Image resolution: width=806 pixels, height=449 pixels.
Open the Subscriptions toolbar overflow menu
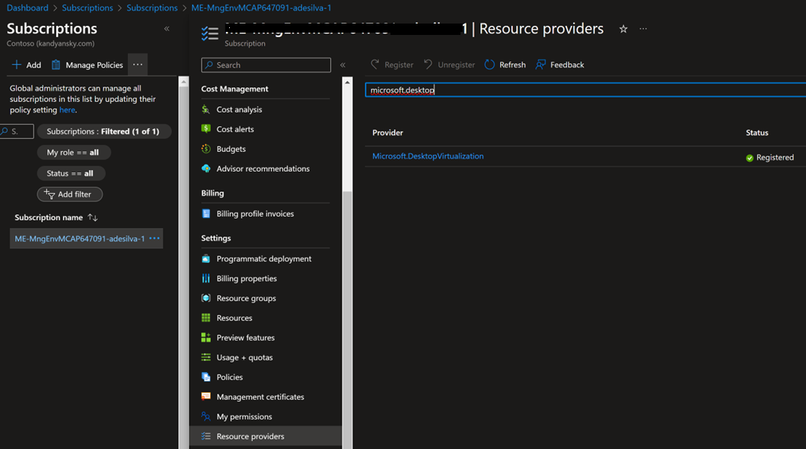[x=137, y=65]
